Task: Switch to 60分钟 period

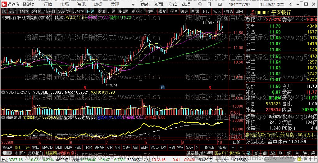Action: 78,11
